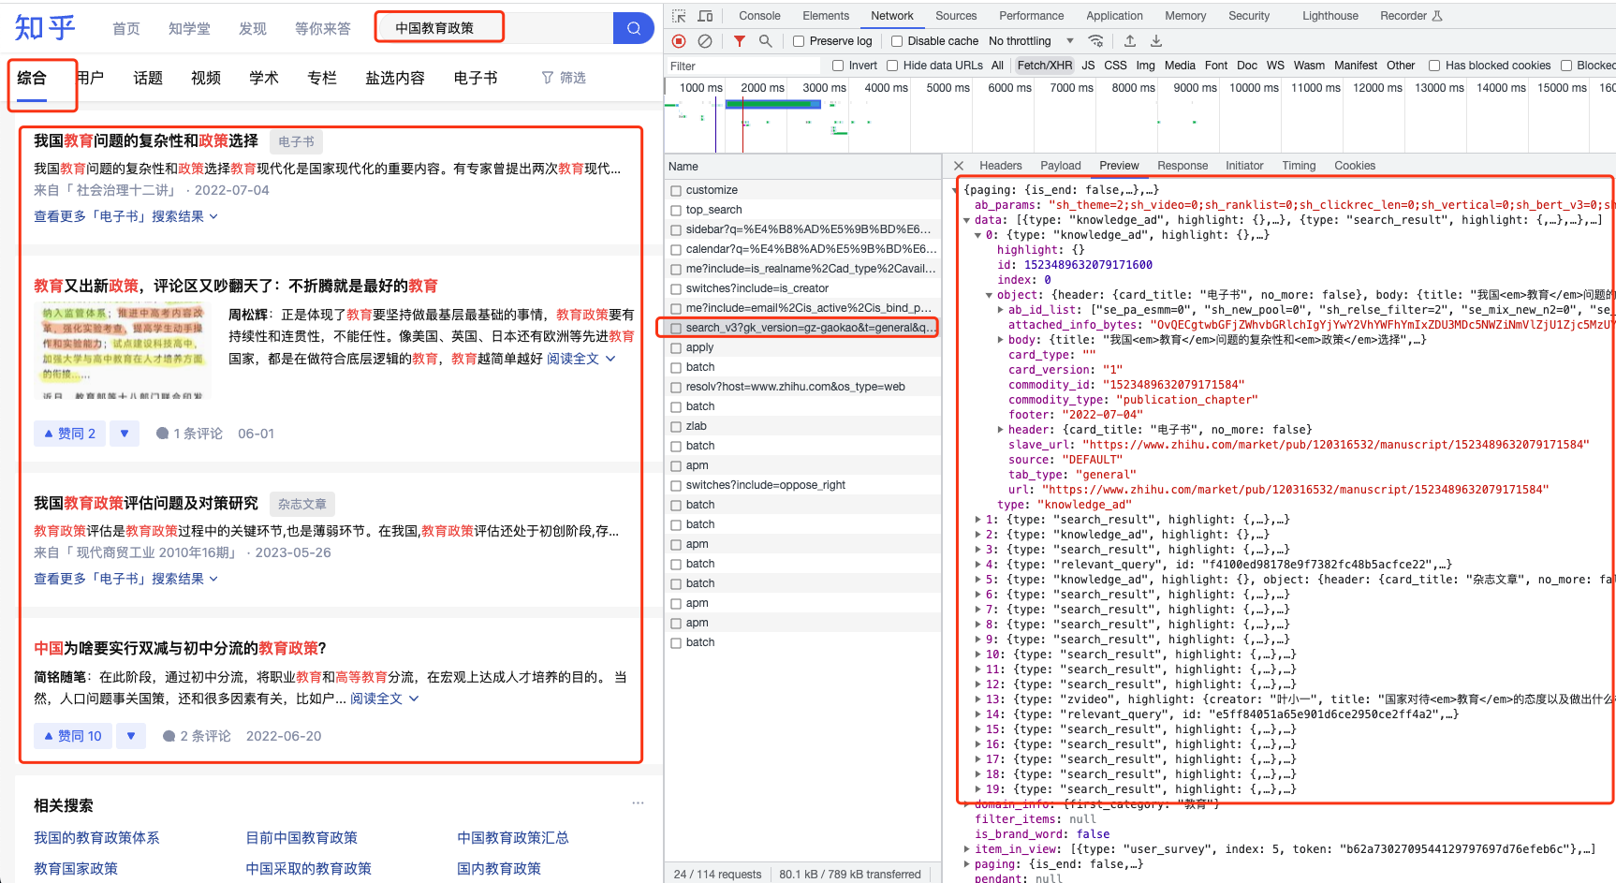Screen dimensions: 1616x883
Task: Go to 首页 in top navigation
Action: tap(126, 29)
